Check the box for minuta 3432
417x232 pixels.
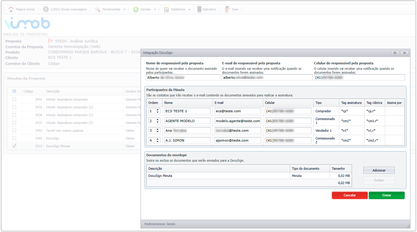pyautogui.click(x=14, y=107)
